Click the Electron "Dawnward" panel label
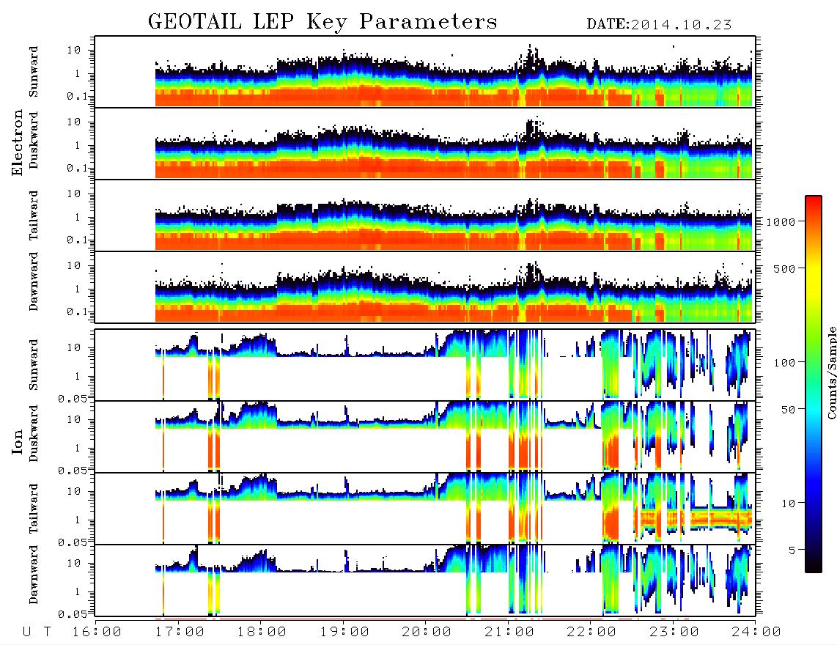This screenshot has width=837, height=645. click(34, 281)
